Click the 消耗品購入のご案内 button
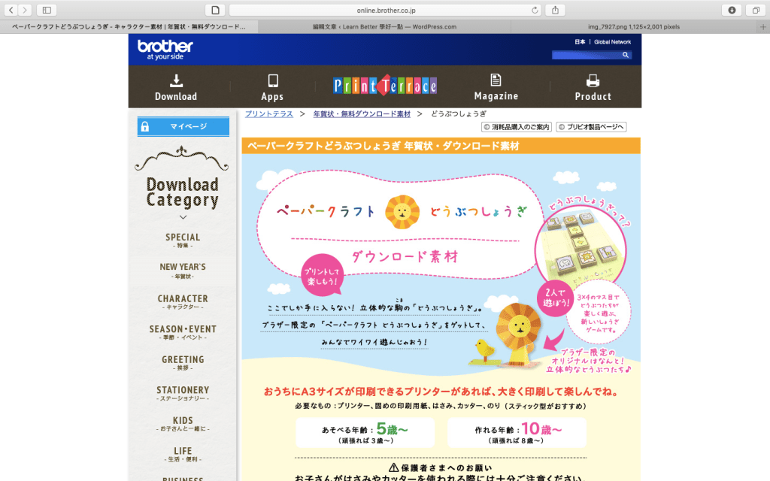This screenshot has height=481, width=770. [x=517, y=127]
